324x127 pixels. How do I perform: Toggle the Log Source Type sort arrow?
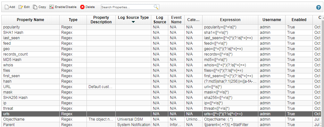(133, 22)
